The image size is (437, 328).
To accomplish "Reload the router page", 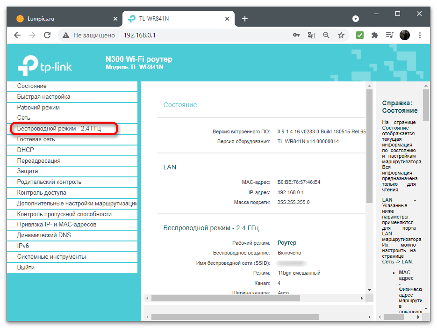I will point(47,35).
